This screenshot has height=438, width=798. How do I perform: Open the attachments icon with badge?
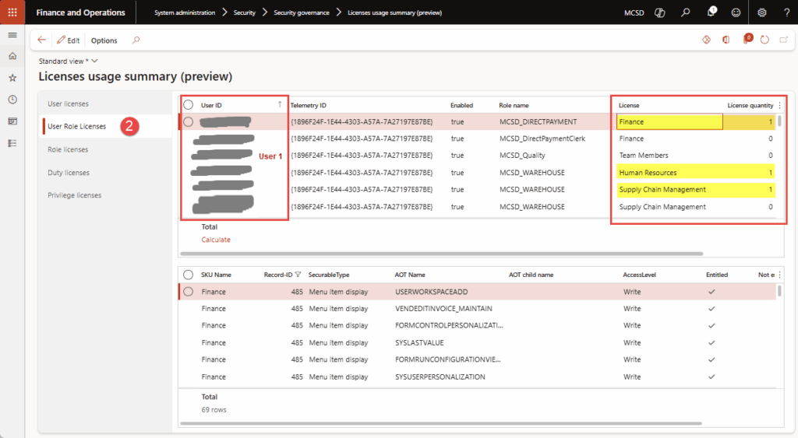tap(747, 39)
